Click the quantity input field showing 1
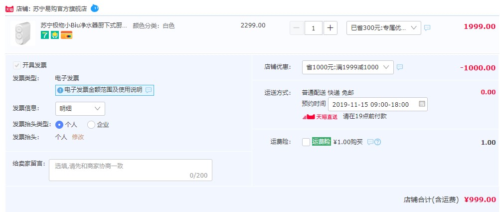This screenshot has height=212, width=500. tap(313, 28)
